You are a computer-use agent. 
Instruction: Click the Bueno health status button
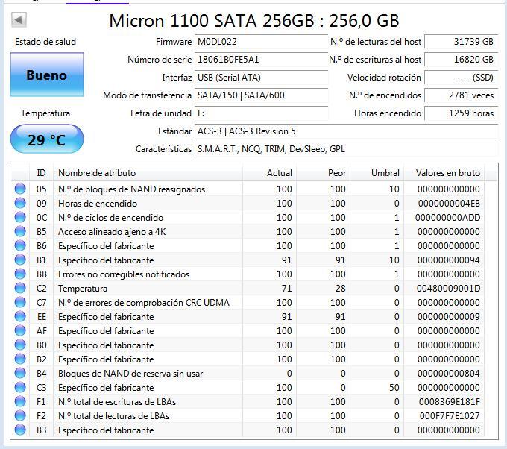click(x=47, y=75)
